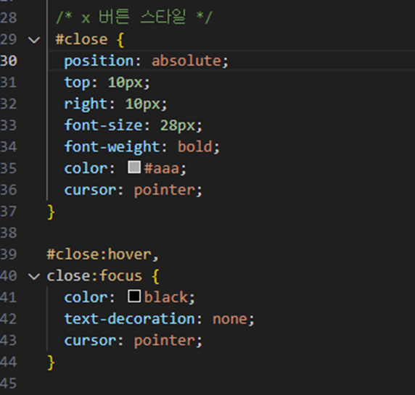Click 'color' property on line 35
Viewport: 415px width, 395px height.
(86, 168)
